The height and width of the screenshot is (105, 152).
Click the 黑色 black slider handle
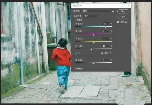(91, 50)
